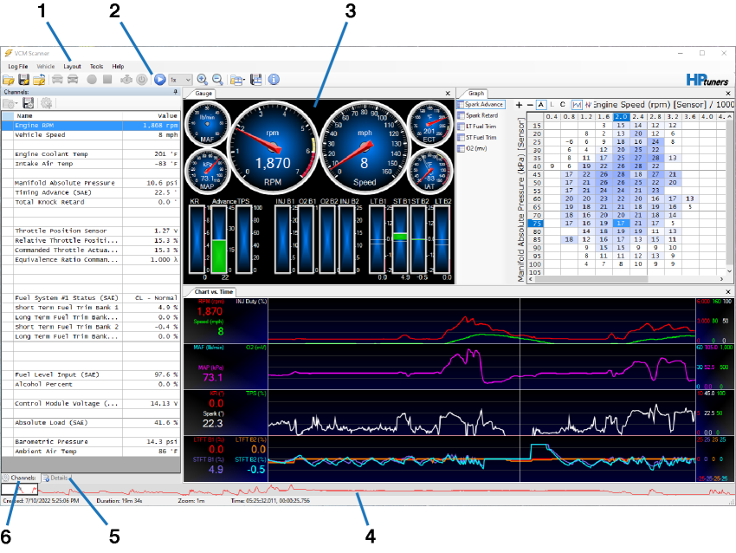The height and width of the screenshot is (553, 736).
Task: Click the save channels config floppy icon
Action: (29, 103)
